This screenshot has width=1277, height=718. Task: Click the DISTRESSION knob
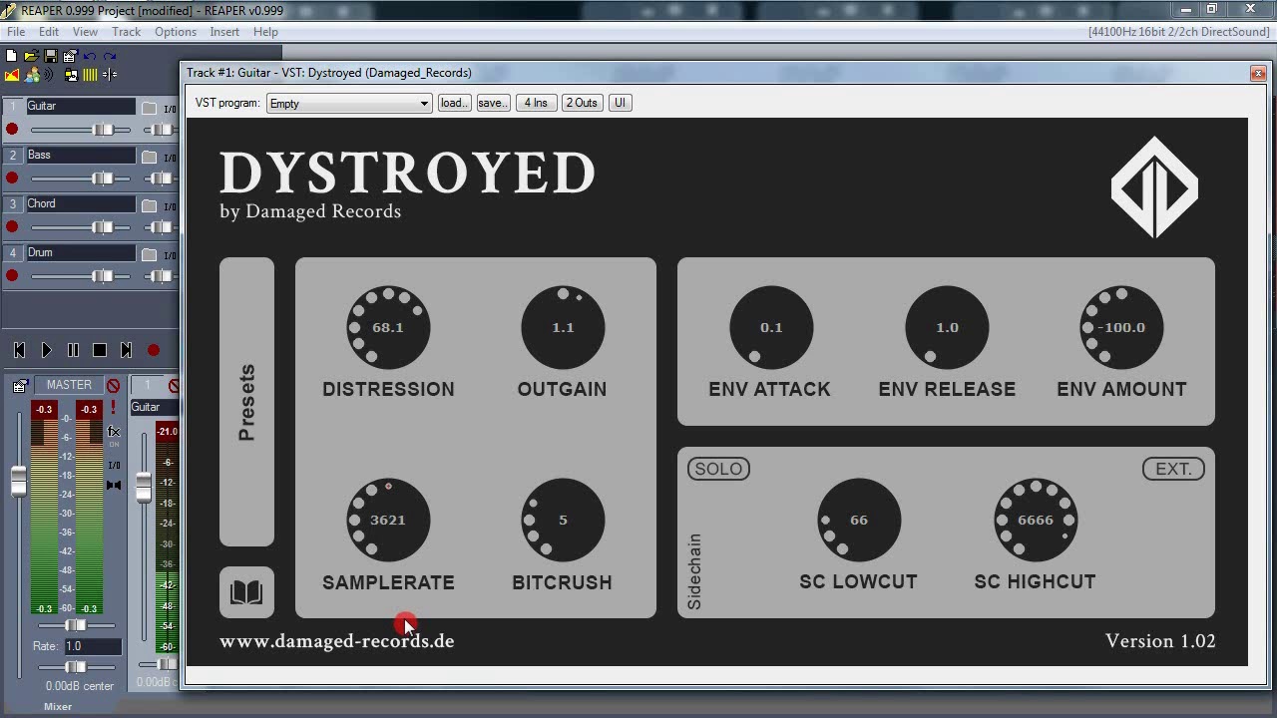point(388,327)
